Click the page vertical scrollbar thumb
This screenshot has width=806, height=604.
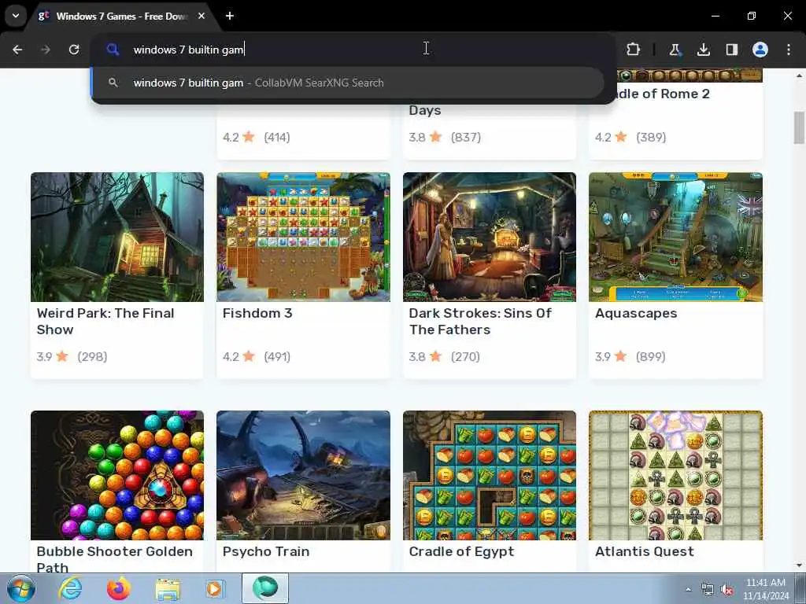799,127
